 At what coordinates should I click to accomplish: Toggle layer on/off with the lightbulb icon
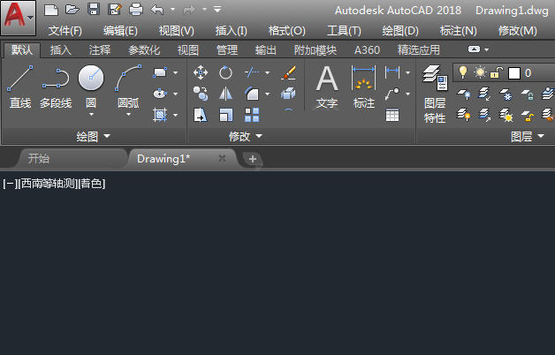462,72
